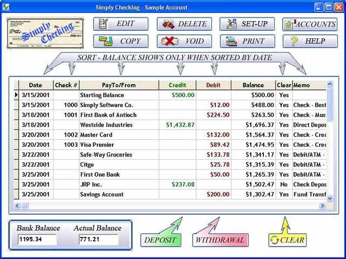Screen dimensions: 346x259
Task: Click the "JRP Inc." cell
Action: pyautogui.click(x=119, y=185)
